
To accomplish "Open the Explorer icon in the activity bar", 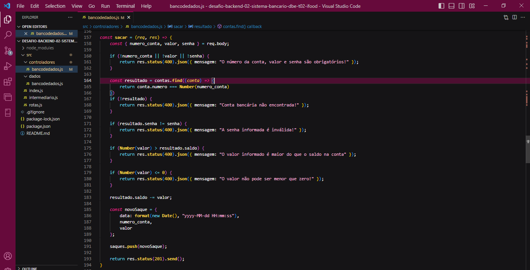I will [x=7, y=19].
